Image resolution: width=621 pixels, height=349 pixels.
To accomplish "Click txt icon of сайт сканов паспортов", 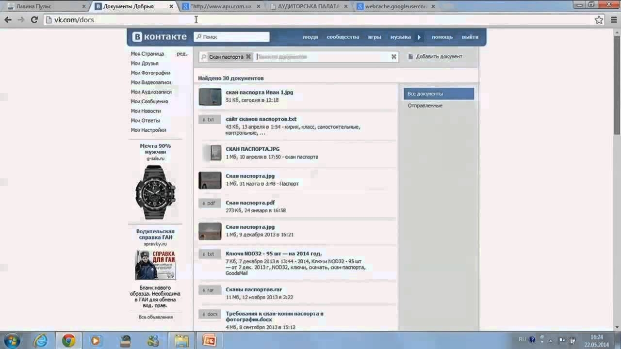I will click(x=210, y=119).
